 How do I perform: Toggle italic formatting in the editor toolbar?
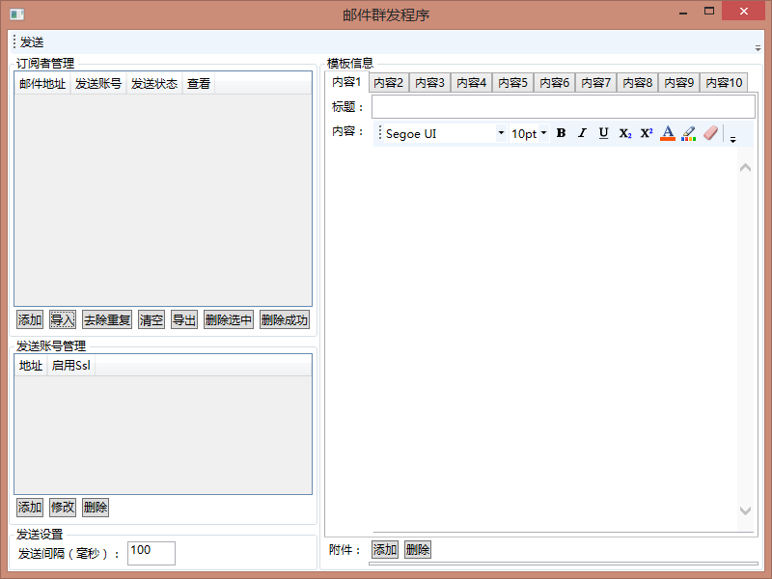pos(582,133)
